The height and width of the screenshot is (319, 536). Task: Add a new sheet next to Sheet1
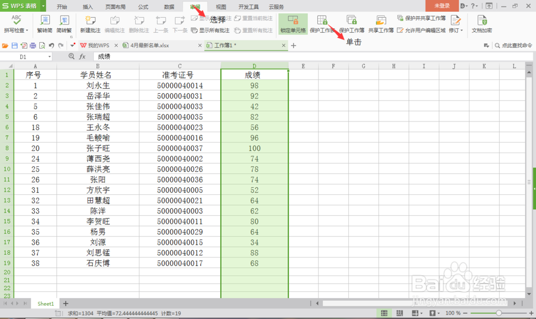tap(65, 303)
